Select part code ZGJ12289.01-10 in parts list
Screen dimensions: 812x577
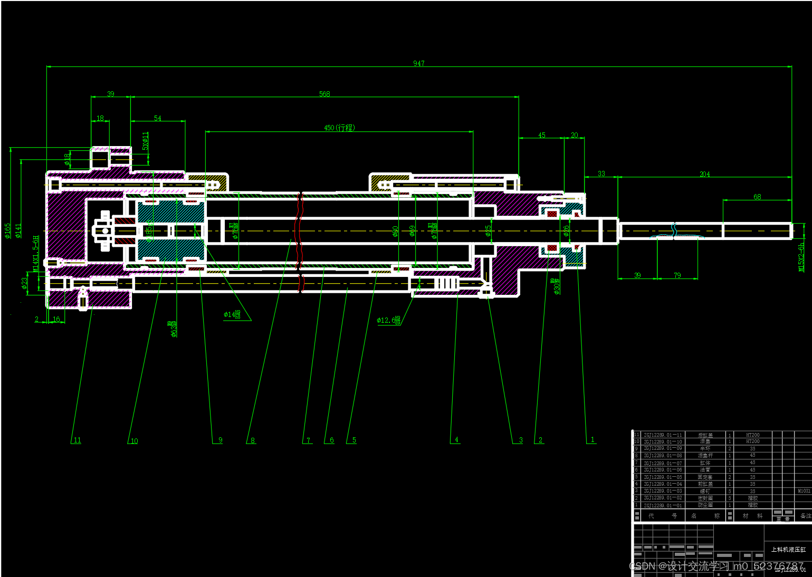click(663, 442)
